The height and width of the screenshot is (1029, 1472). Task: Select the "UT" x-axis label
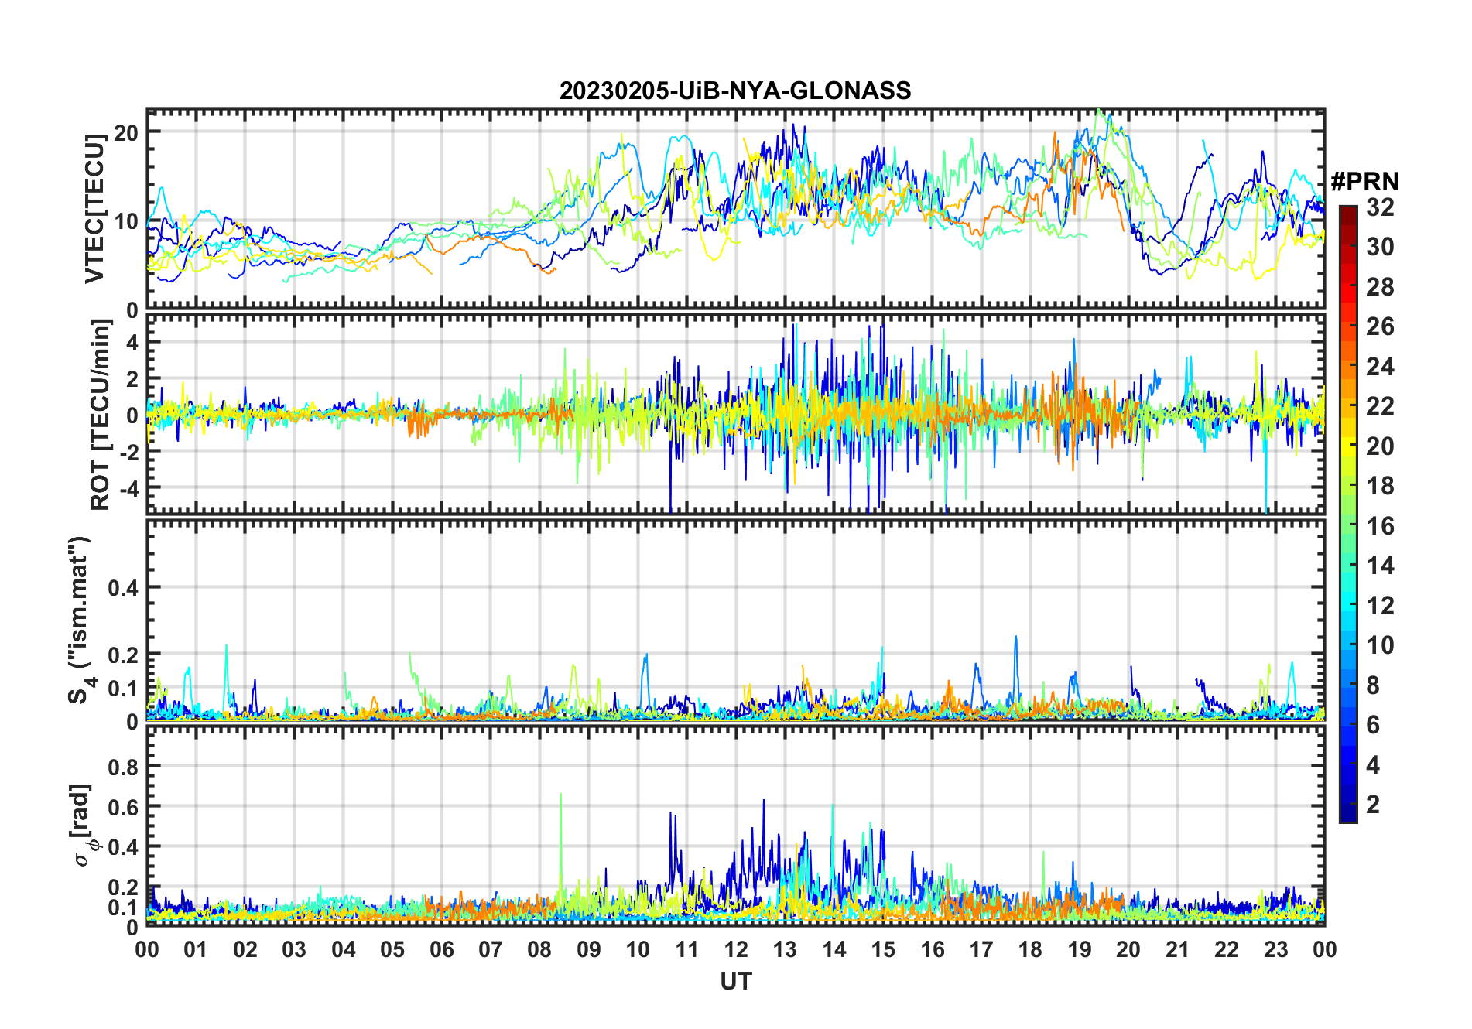pyautogui.click(x=736, y=981)
